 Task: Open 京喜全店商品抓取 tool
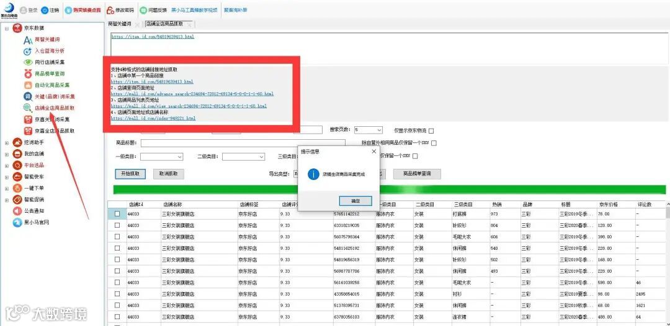(x=55, y=131)
